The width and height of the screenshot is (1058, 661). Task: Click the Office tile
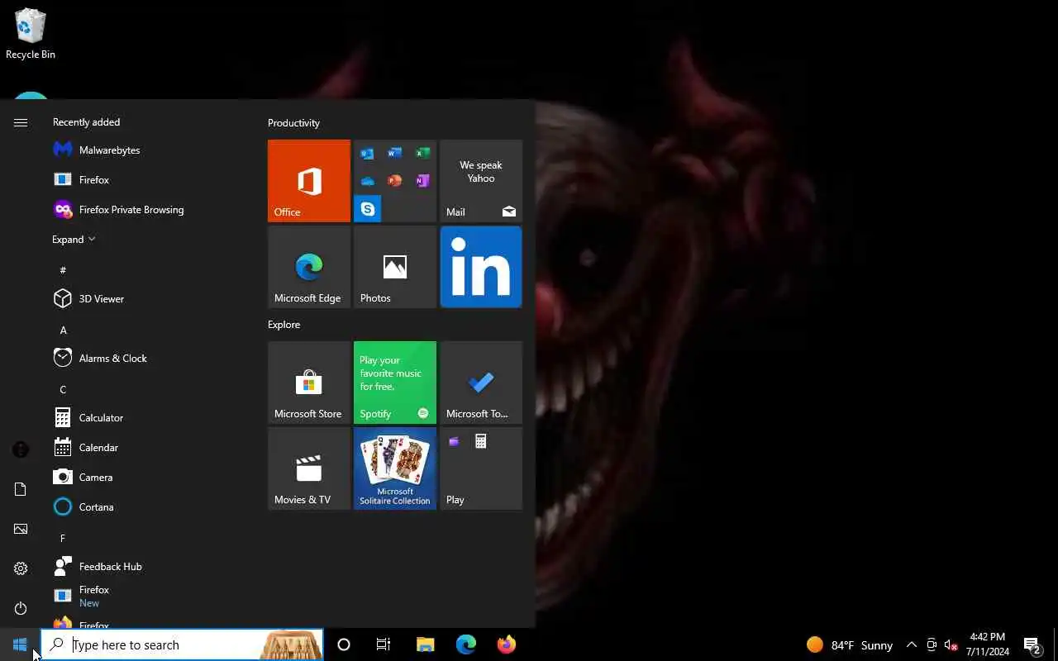pyautogui.click(x=309, y=181)
